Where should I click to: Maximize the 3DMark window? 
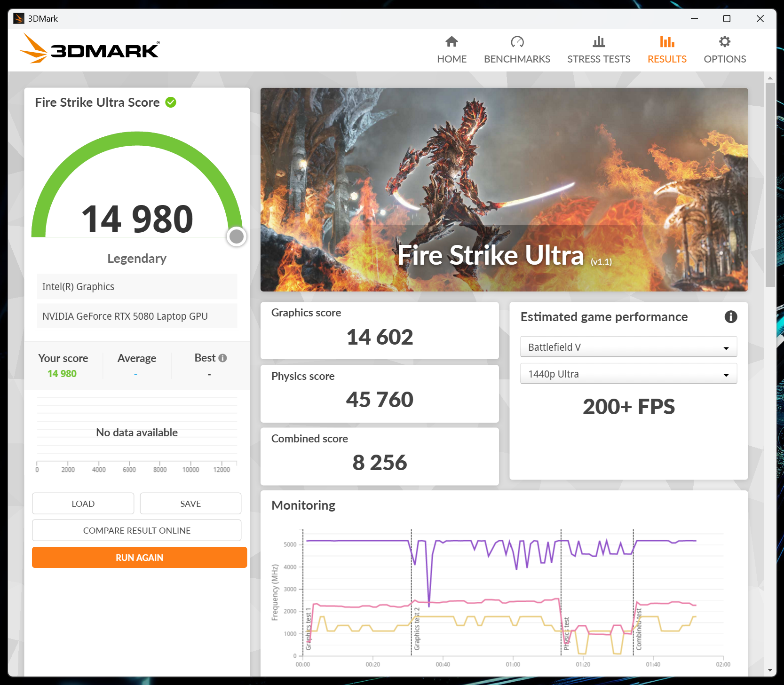(727, 18)
